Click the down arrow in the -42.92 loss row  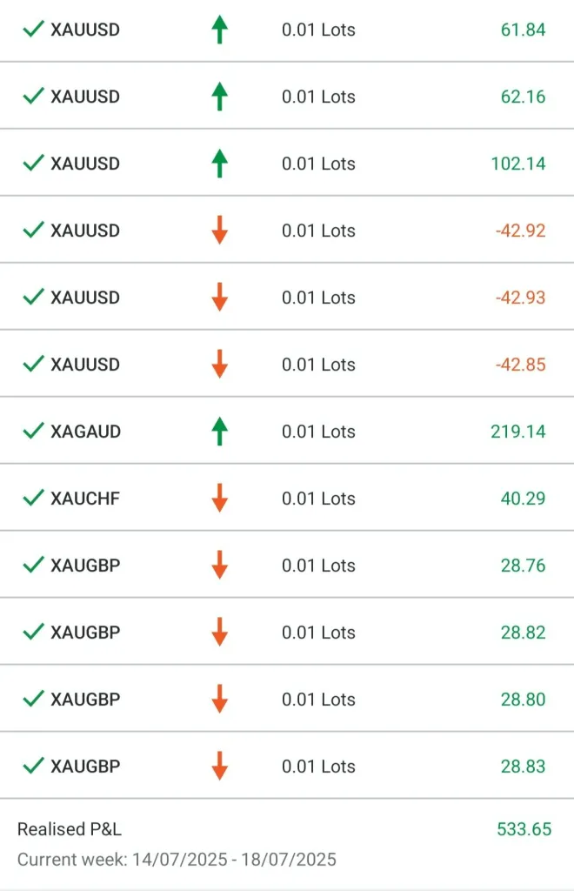pos(219,231)
